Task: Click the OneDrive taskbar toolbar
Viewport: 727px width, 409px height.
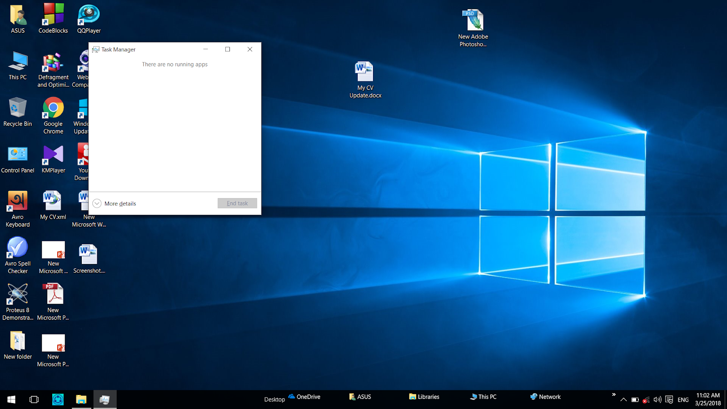Action: point(304,397)
